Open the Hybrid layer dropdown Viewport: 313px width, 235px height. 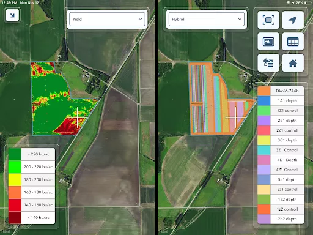click(x=207, y=19)
